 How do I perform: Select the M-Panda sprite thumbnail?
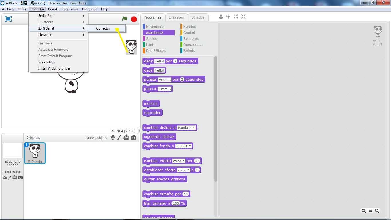35,153
